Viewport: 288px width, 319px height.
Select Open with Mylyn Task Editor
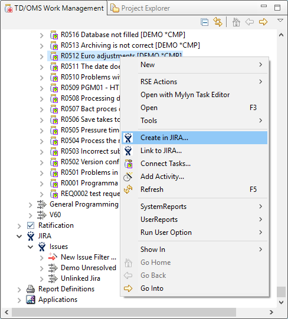click(x=185, y=95)
